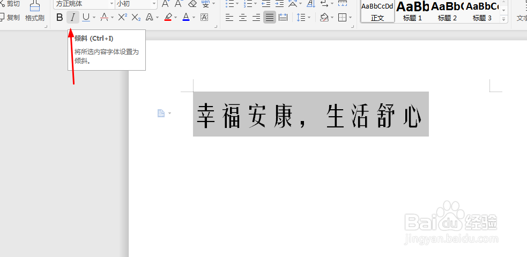Toggle justified paragraph alignment
527x257 pixels.
tap(270, 18)
